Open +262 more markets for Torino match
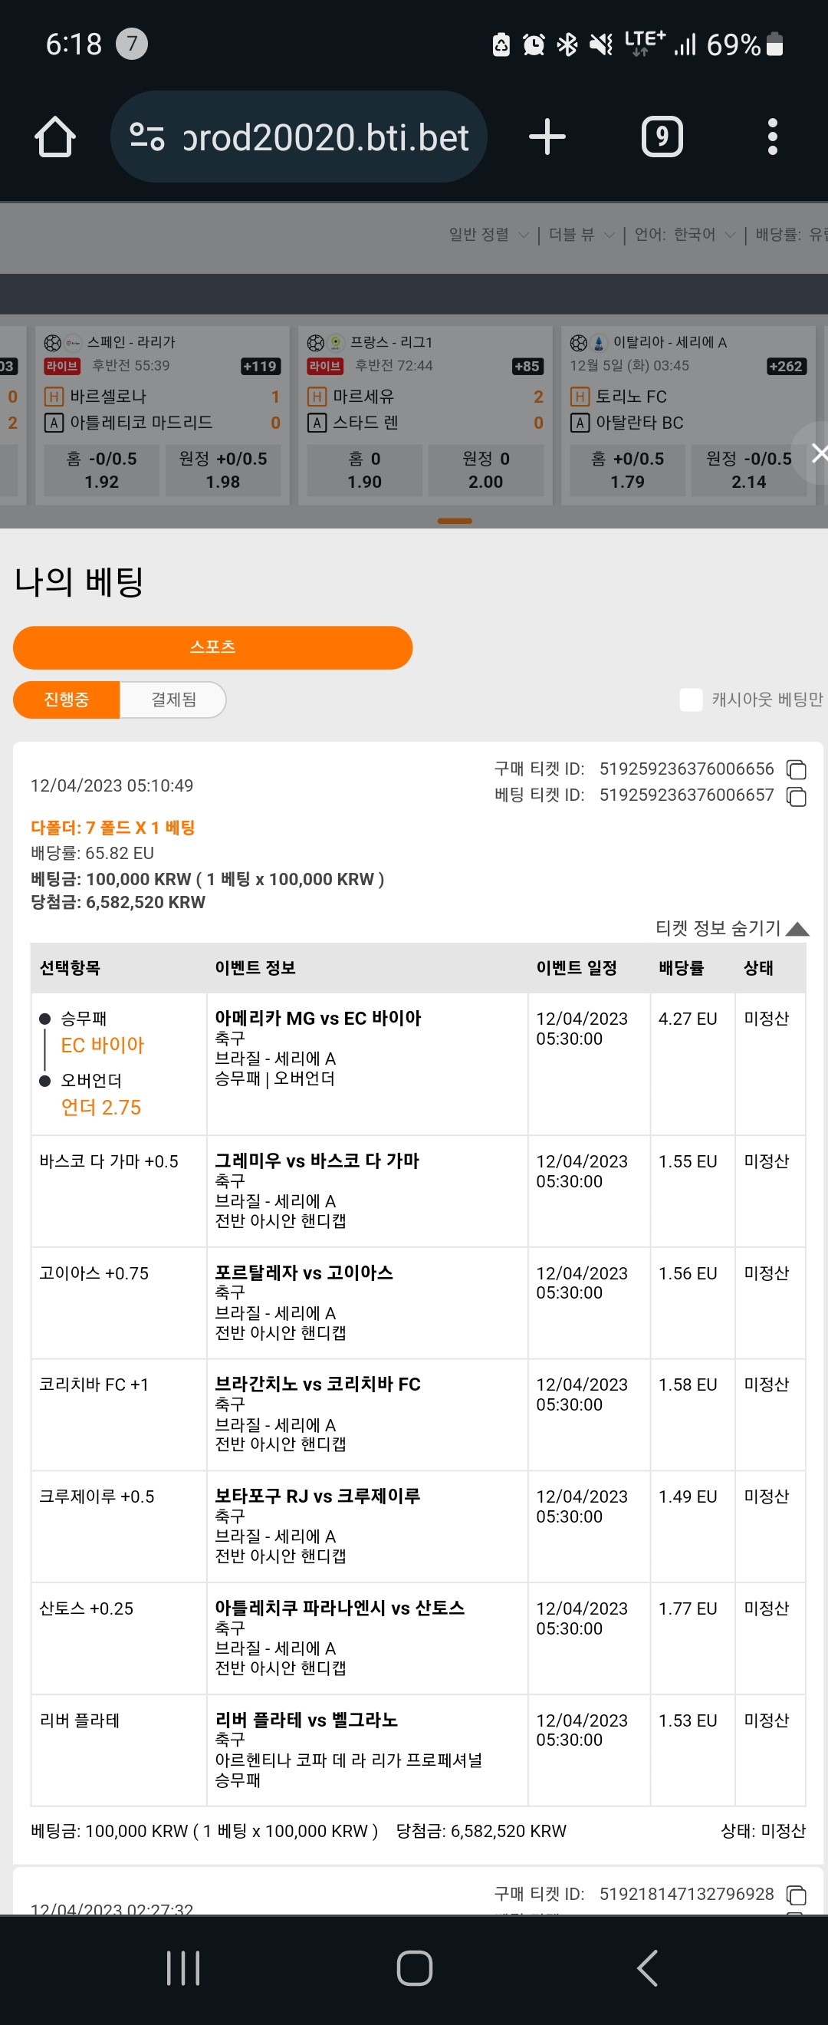Viewport: 828px width, 2025px height. [787, 367]
